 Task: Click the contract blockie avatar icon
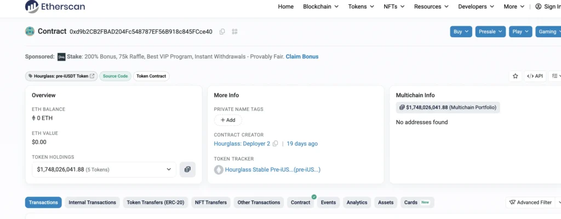tap(30, 32)
